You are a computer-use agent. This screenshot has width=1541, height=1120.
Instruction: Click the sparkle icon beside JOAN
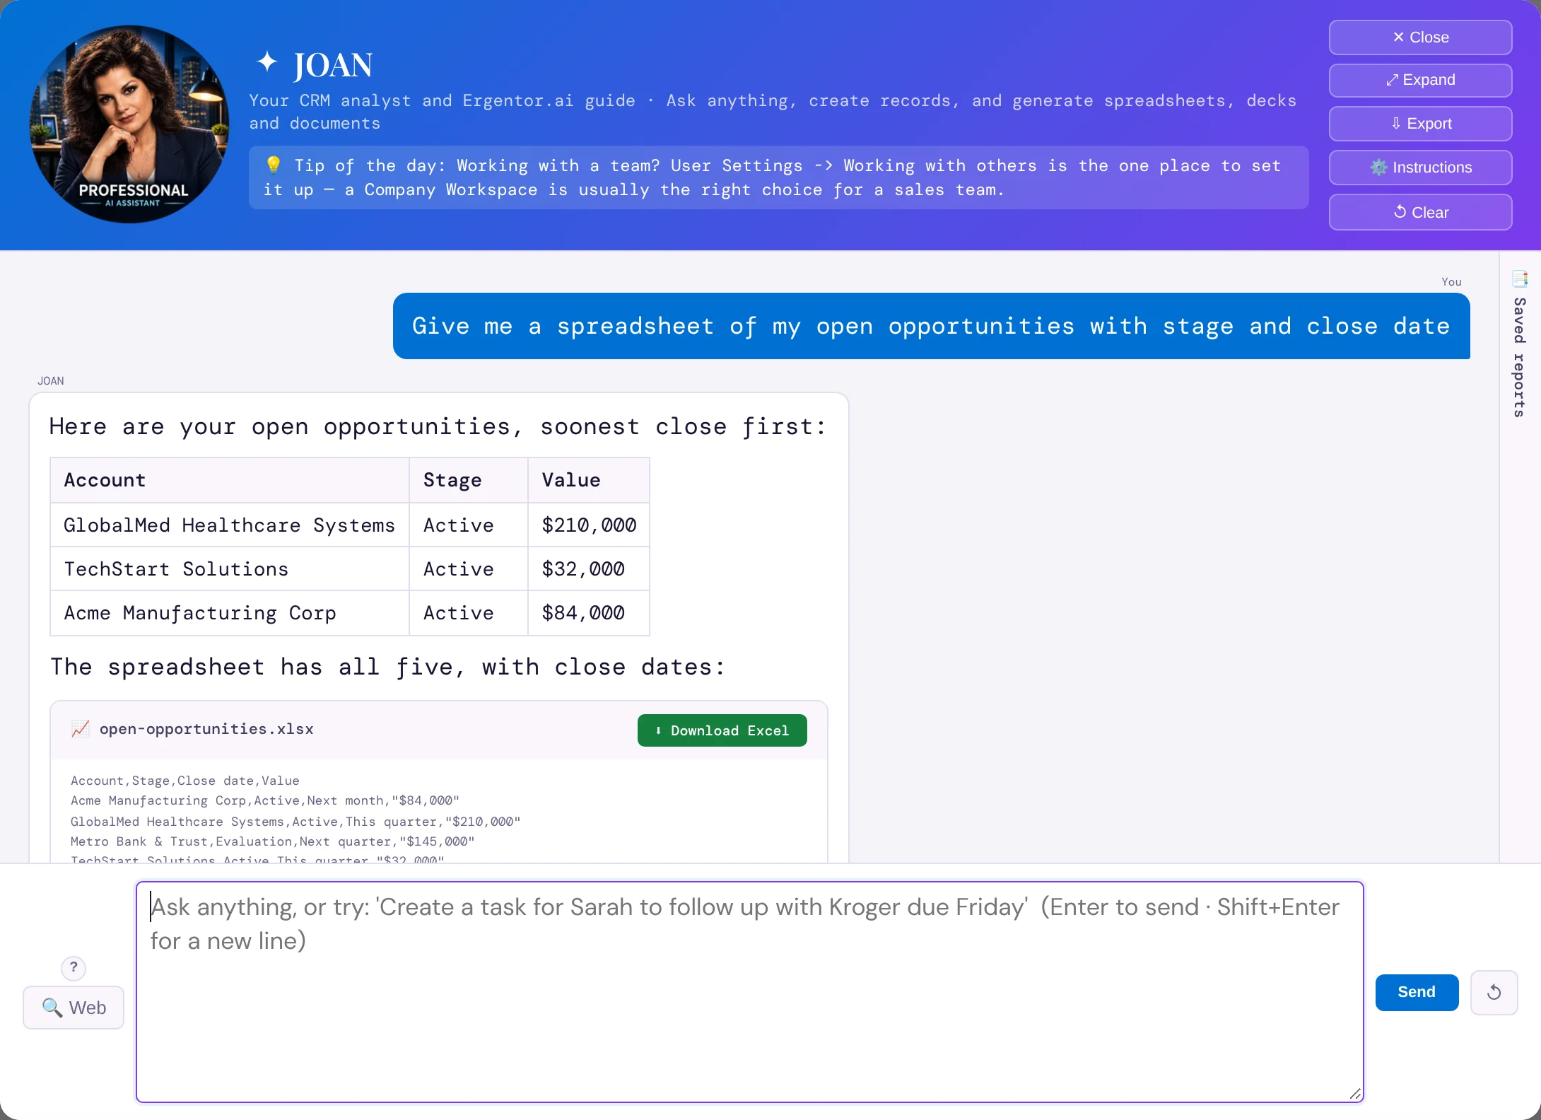266,62
